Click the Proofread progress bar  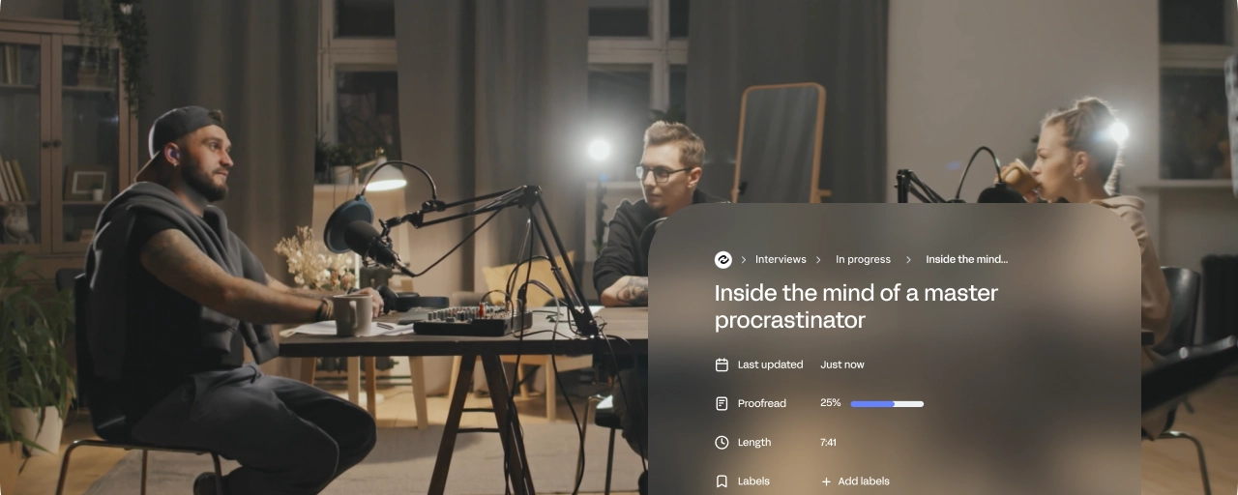(887, 404)
